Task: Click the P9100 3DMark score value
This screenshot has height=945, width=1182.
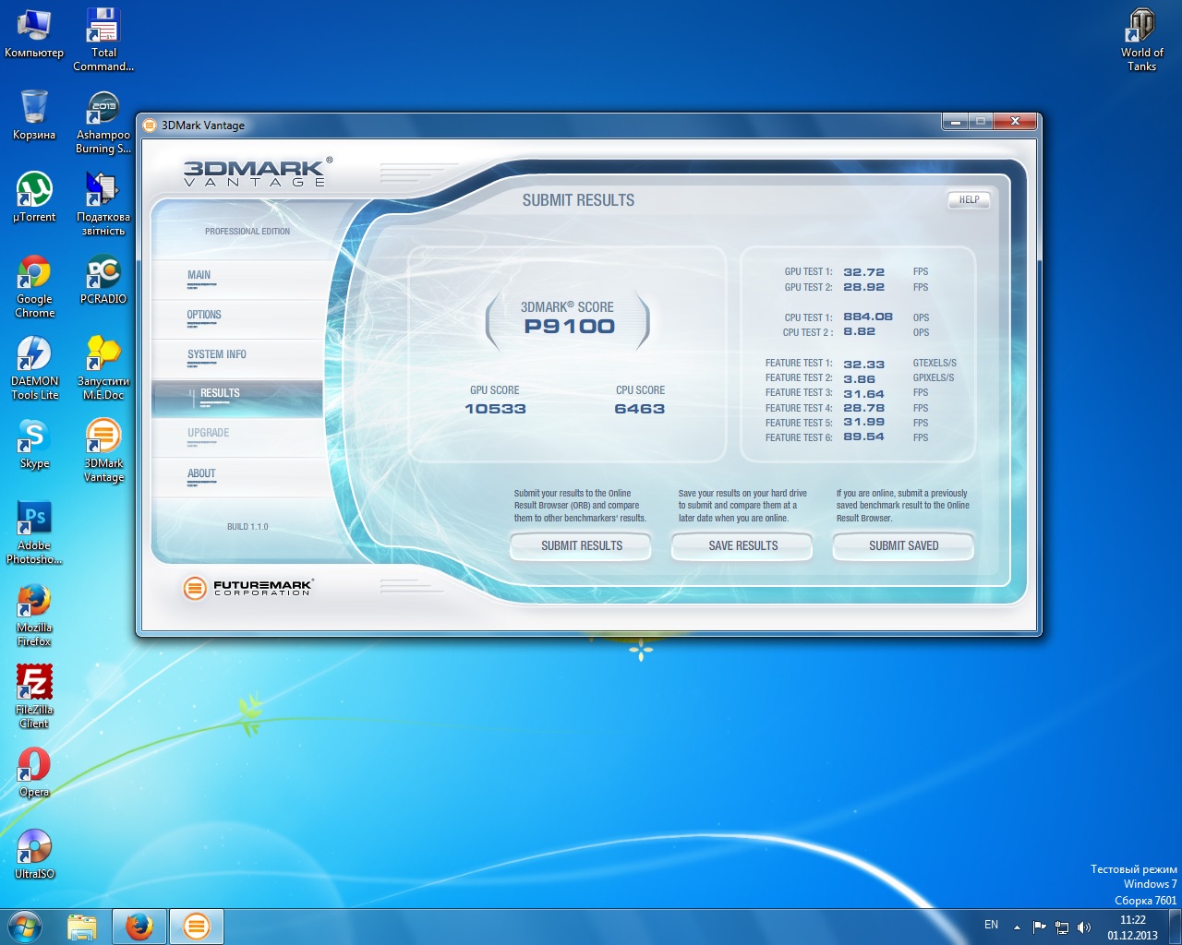Action: [569, 327]
